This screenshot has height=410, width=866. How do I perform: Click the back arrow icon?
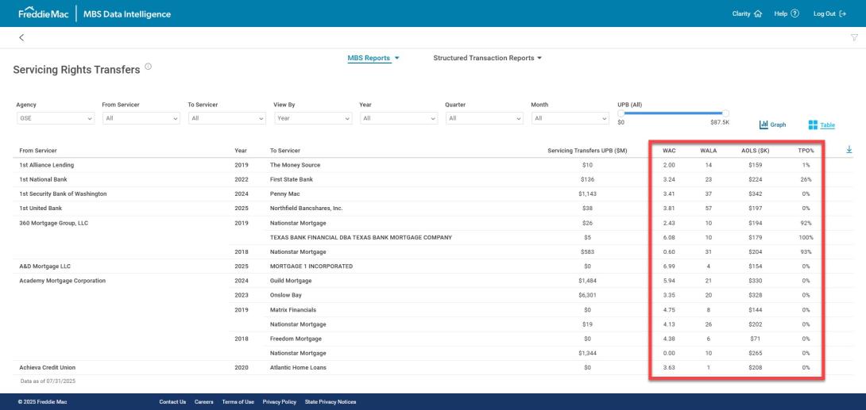click(21, 37)
